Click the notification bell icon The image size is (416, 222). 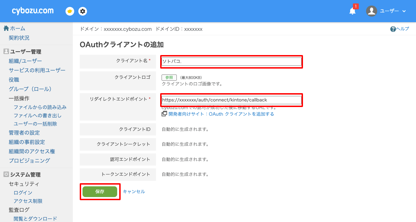coord(352,11)
